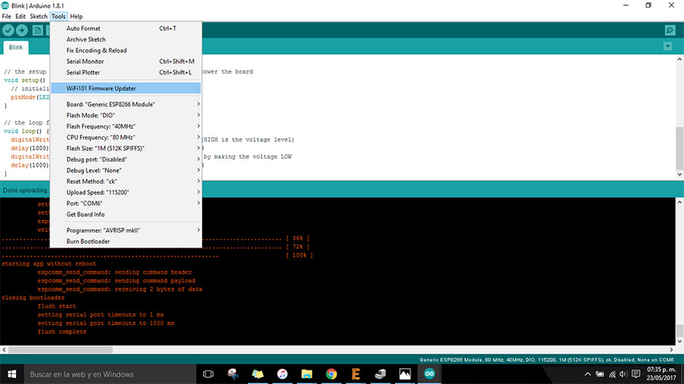Open the orange E taskbar app

[x=356, y=374]
